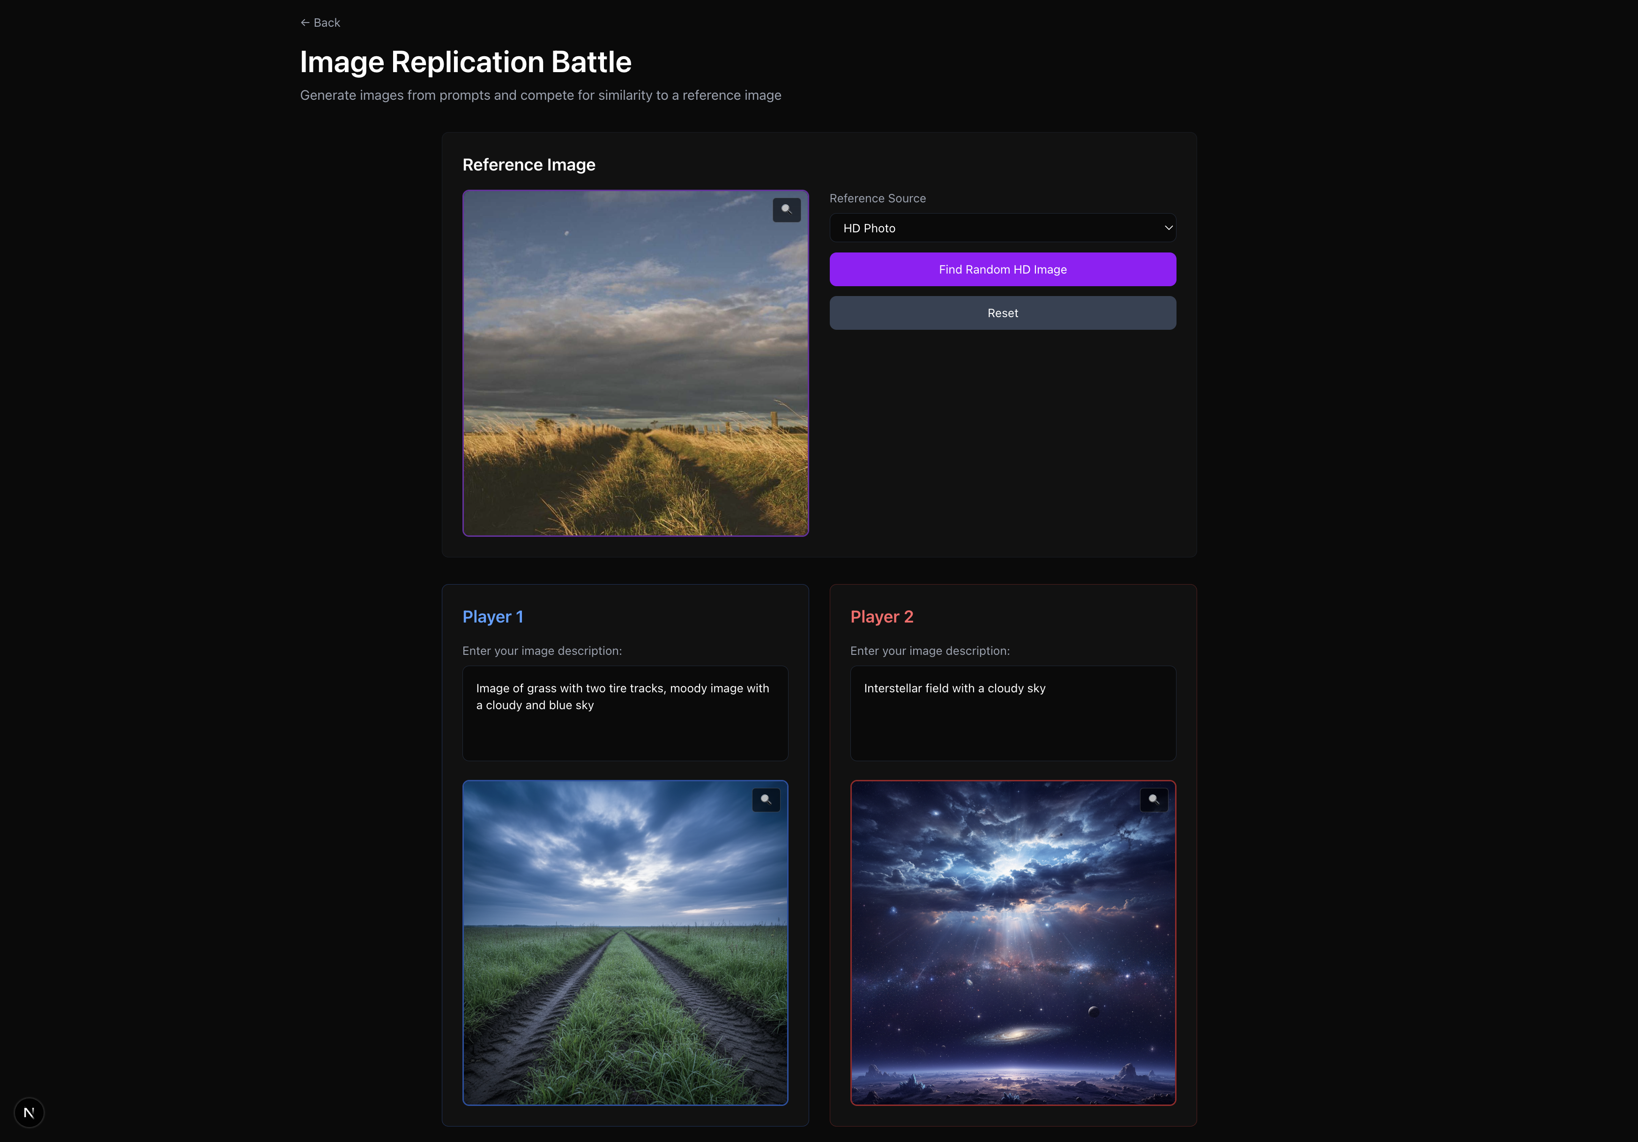Click magnifier icon on reference image
Viewport: 1638px width, 1142px height.
pos(786,210)
